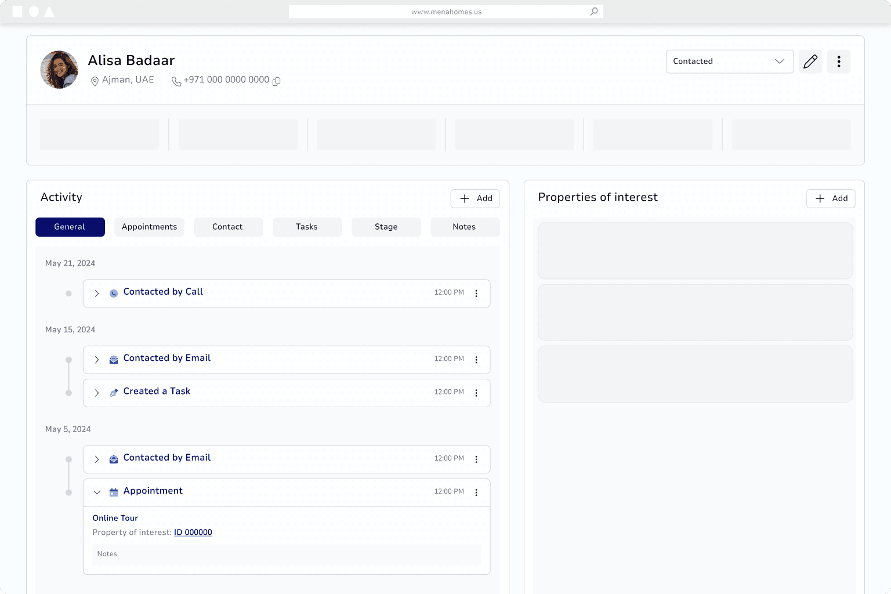
Task: Select the Tasks activity tab
Action: point(307,227)
